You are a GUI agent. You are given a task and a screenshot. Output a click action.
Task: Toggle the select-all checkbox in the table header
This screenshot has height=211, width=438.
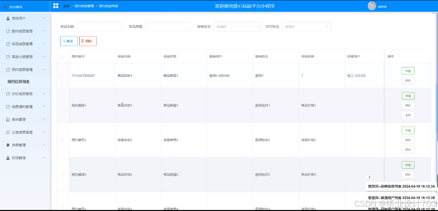pos(61,56)
